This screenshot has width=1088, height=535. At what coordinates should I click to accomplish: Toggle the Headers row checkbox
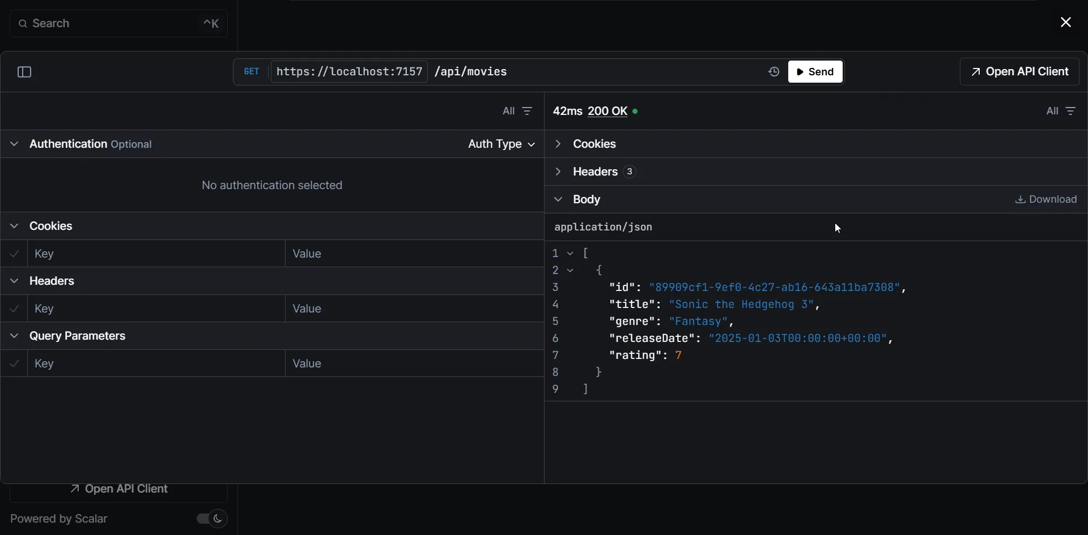(15, 309)
